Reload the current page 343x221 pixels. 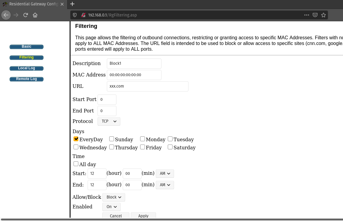click(26, 15)
